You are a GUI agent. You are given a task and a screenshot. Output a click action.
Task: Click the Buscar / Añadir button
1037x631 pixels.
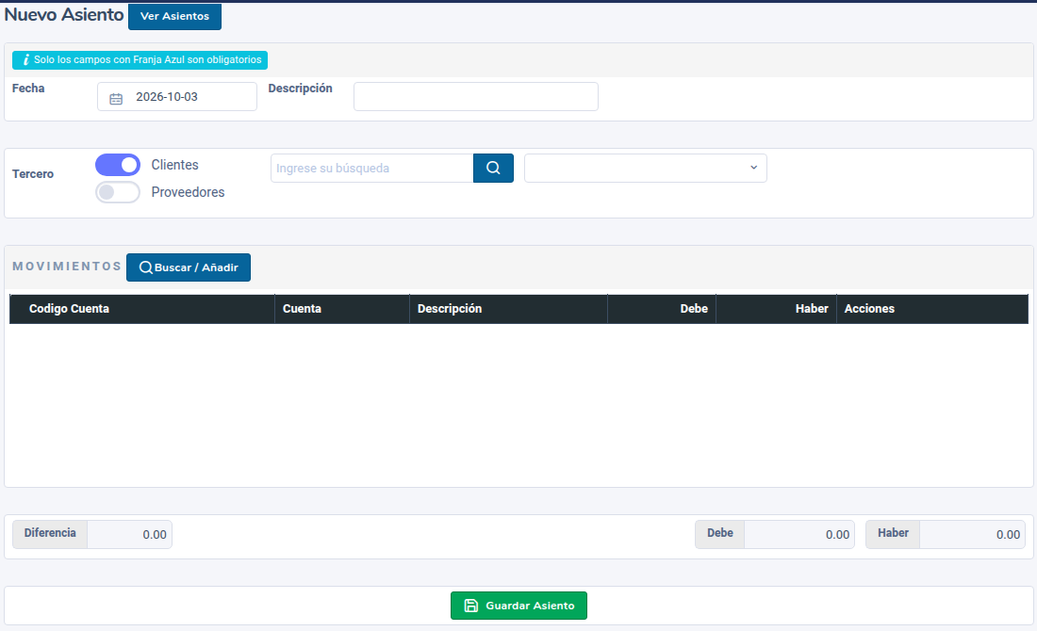click(189, 267)
